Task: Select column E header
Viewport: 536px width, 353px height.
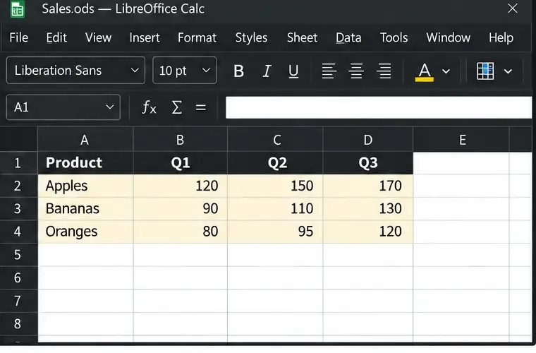Action: (461, 139)
